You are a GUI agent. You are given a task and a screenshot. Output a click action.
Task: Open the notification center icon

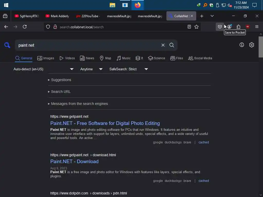tap(255, 5)
